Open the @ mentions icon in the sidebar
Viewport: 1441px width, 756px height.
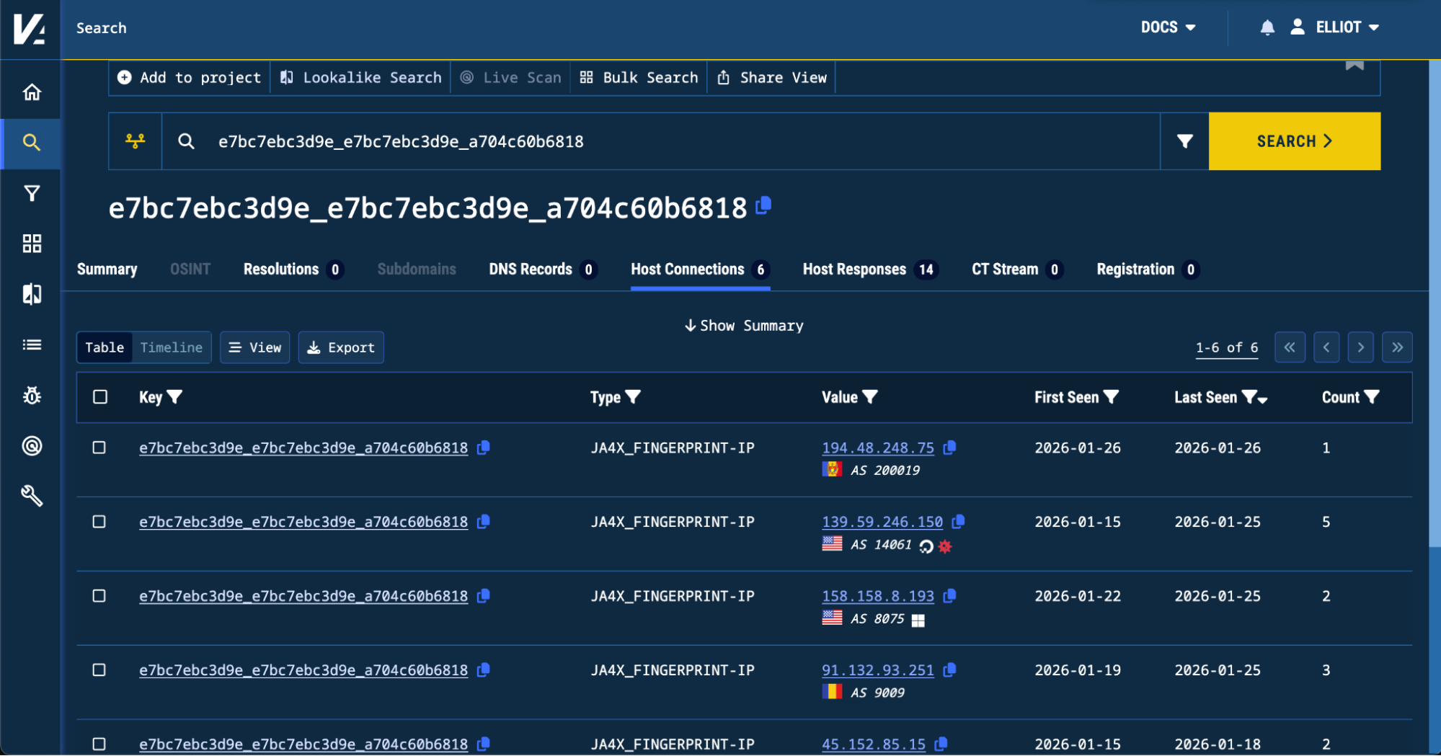point(30,445)
